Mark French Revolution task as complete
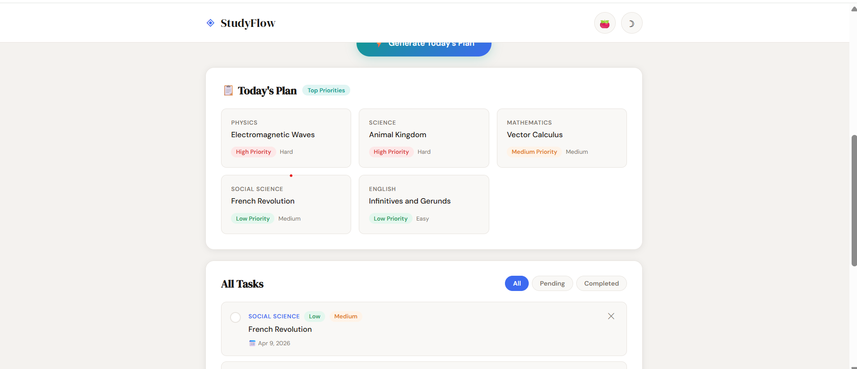Screen dimensions: 857x369 coord(235,317)
